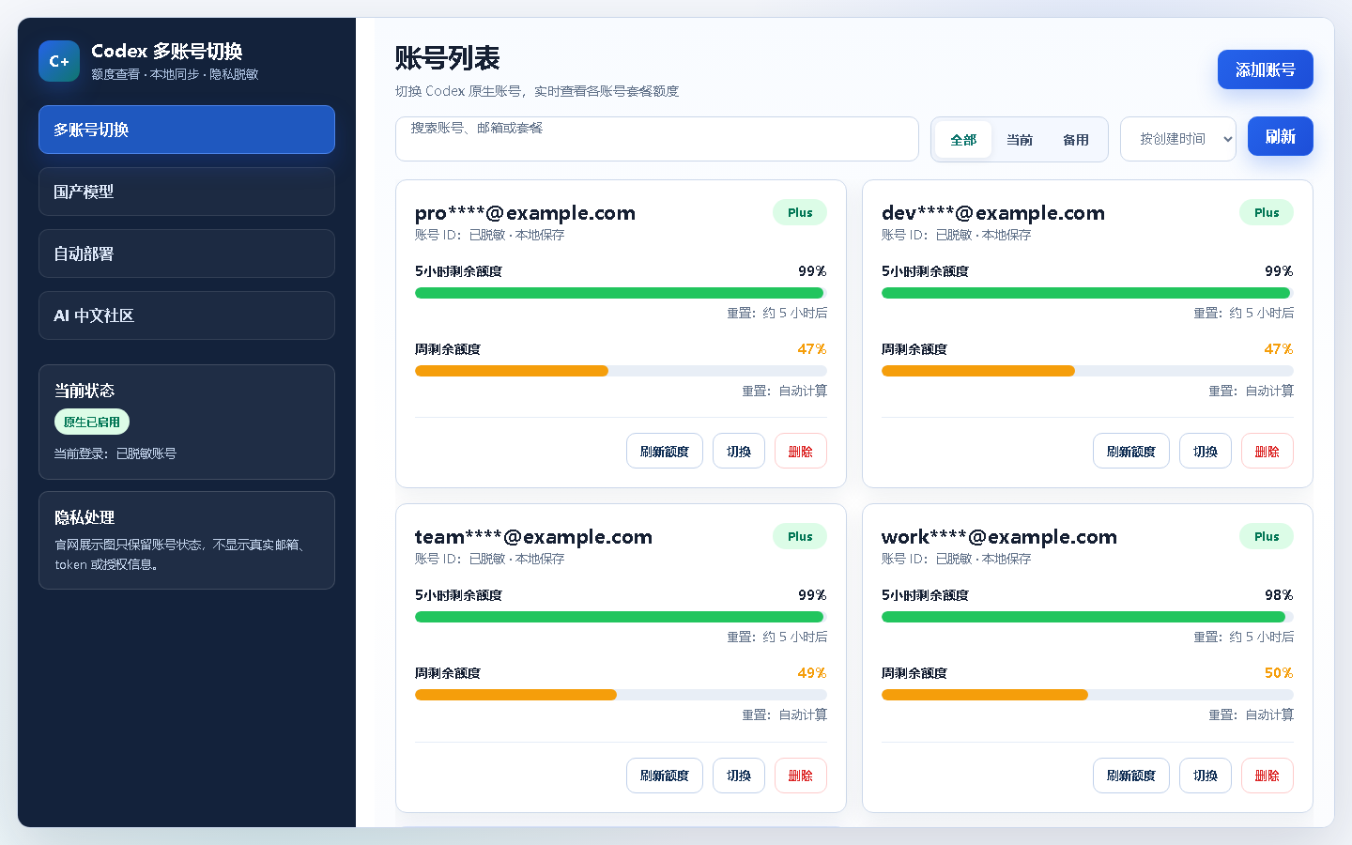The height and width of the screenshot is (845, 1352).
Task: Click 切换 for work****@example.com
Action: [1206, 776]
